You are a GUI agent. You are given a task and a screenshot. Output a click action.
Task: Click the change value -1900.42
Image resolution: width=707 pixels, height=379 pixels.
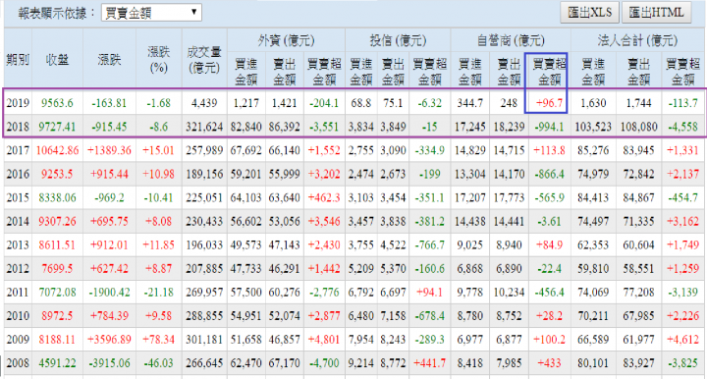click(x=109, y=292)
